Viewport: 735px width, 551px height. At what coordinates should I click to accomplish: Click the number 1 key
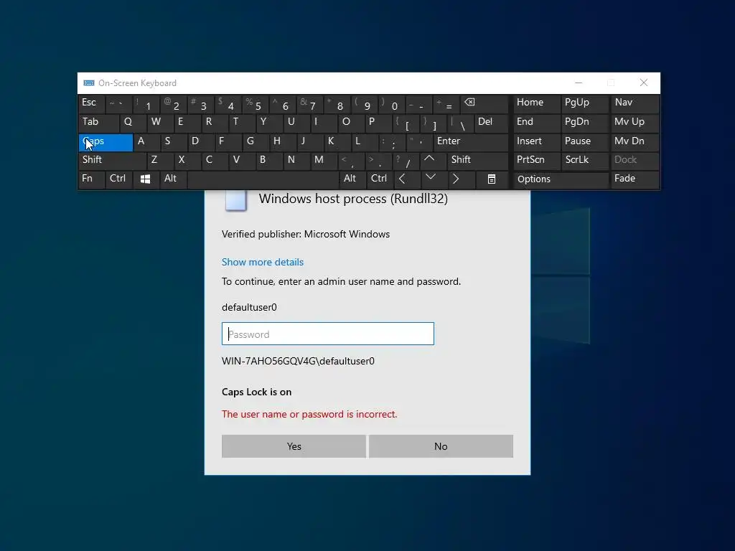[146, 104]
